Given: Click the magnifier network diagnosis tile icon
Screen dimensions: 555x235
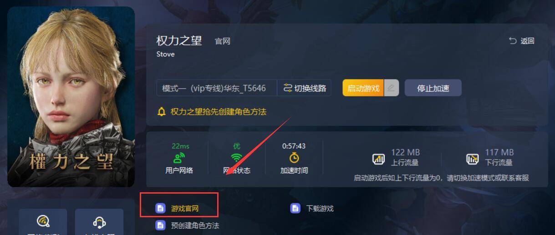Looking at the screenshot, I should pos(43,221).
